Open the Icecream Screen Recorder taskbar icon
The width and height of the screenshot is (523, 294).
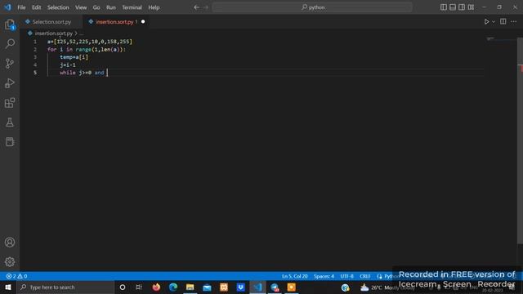292,287
